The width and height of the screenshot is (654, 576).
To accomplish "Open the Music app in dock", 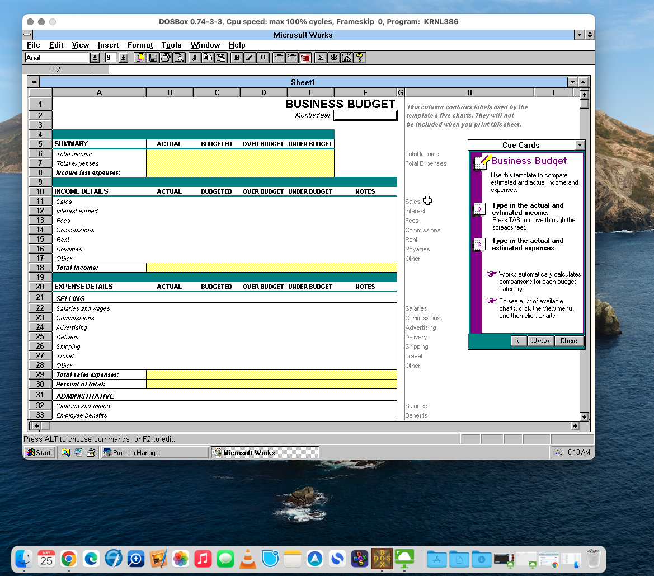I will (203, 559).
